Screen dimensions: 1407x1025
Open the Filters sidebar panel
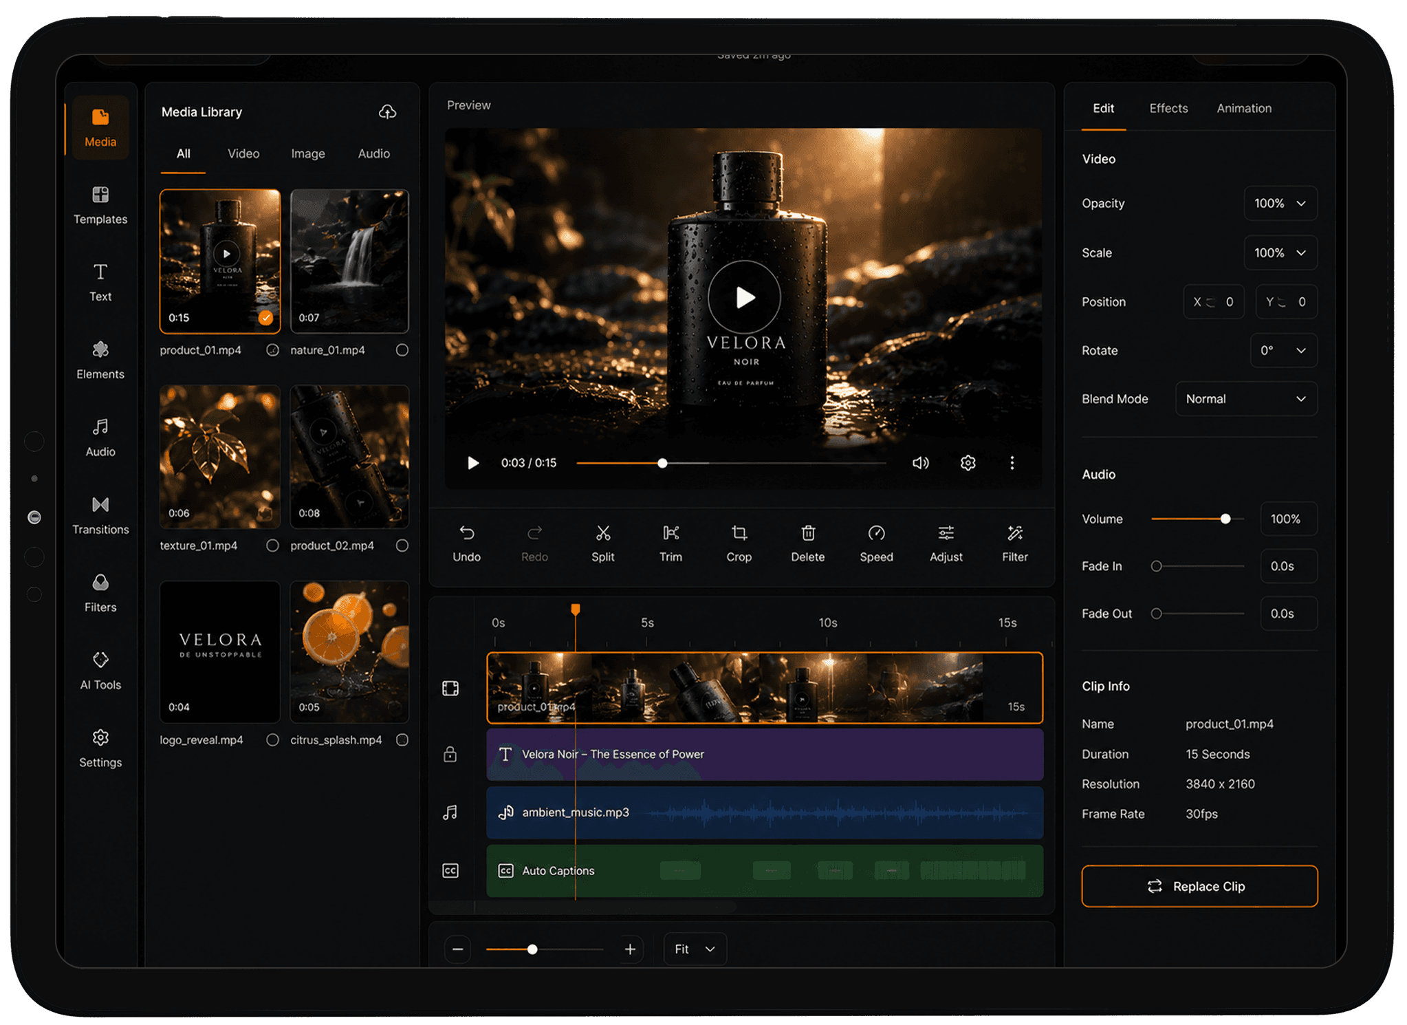100,593
